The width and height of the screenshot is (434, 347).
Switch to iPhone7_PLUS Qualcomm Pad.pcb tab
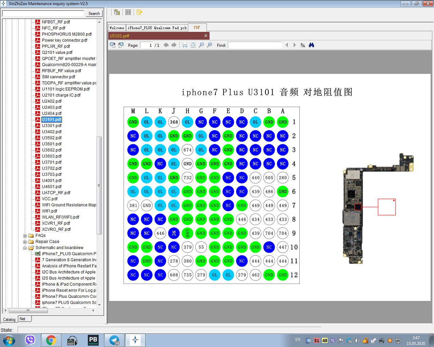click(x=157, y=28)
